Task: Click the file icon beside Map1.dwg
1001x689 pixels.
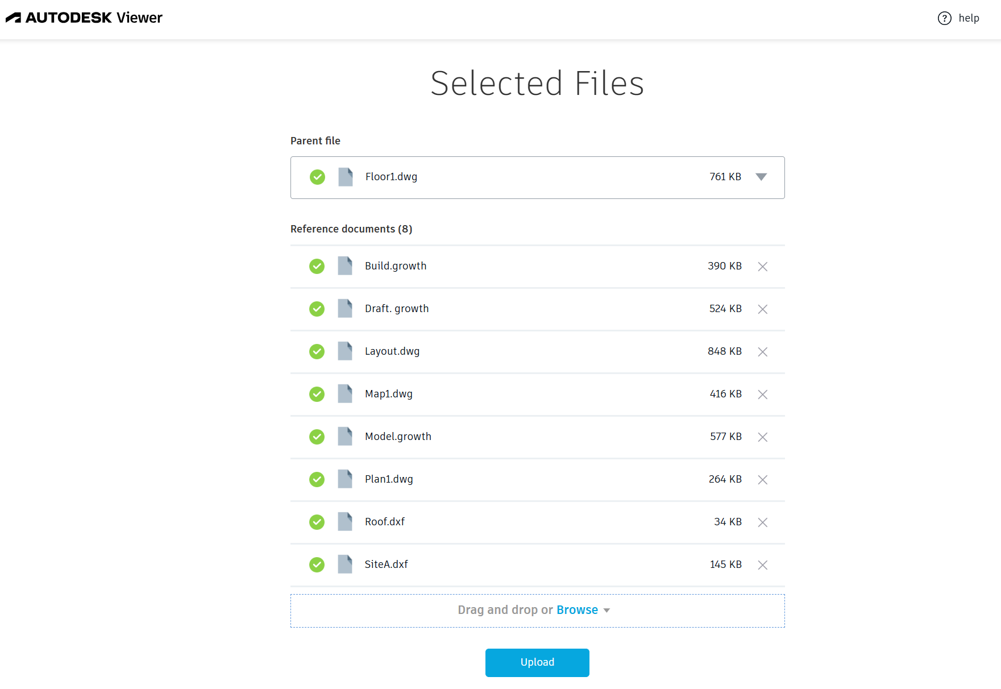Action: pyautogui.click(x=345, y=394)
